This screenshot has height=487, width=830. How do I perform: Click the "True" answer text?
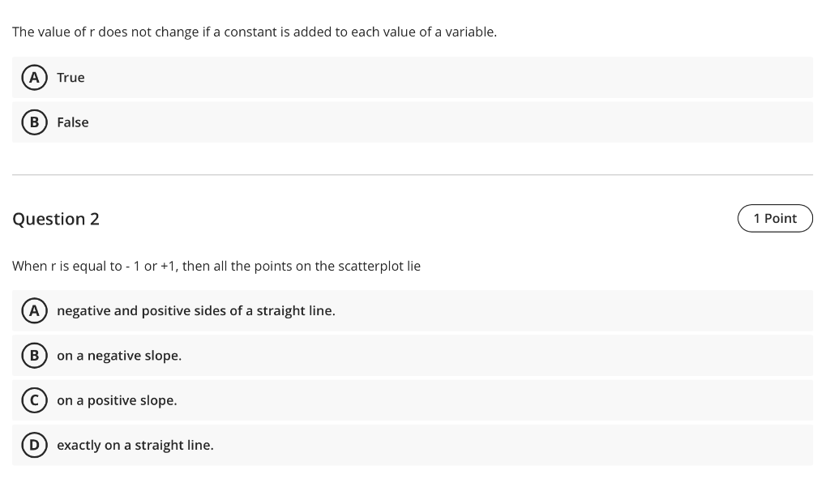pyautogui.click(x=71, y=77)
